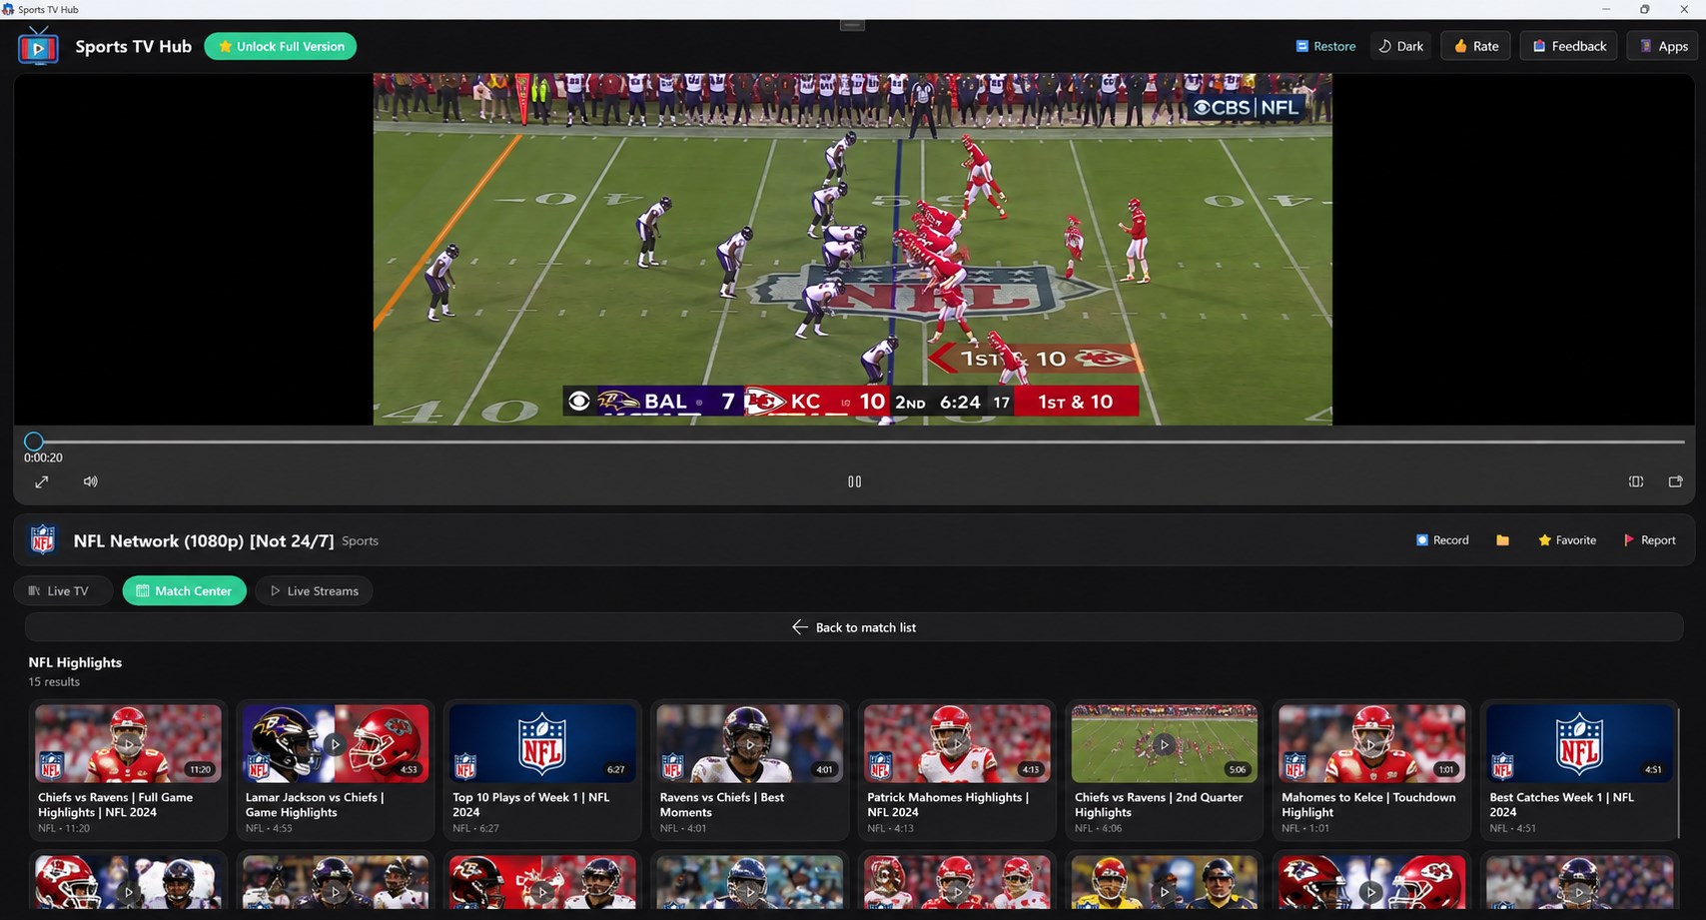Click the pop-out player icon

pos(1676,481)
